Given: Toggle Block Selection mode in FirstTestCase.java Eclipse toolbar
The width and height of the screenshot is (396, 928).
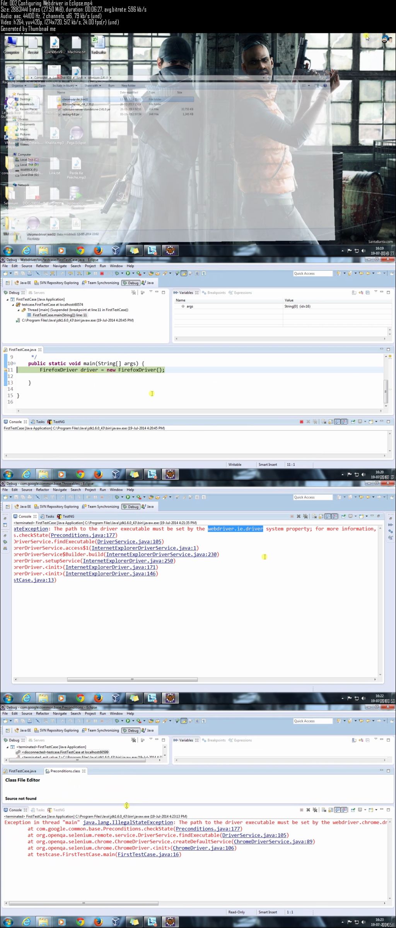Looking at the screenshot, I should point(197,273).
